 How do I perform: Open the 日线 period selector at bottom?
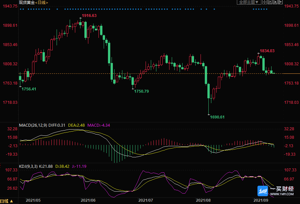(x=7, y=201)
